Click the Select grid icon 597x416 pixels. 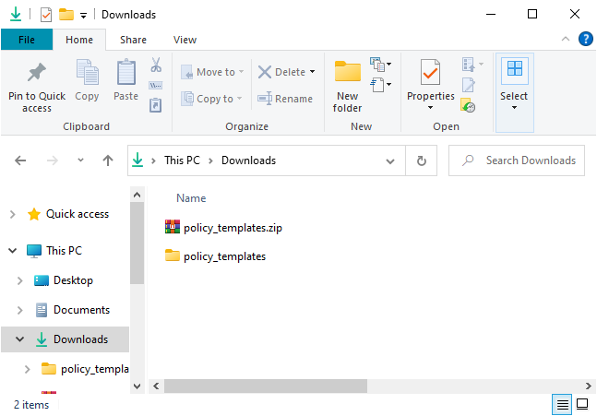click(514, 69)
